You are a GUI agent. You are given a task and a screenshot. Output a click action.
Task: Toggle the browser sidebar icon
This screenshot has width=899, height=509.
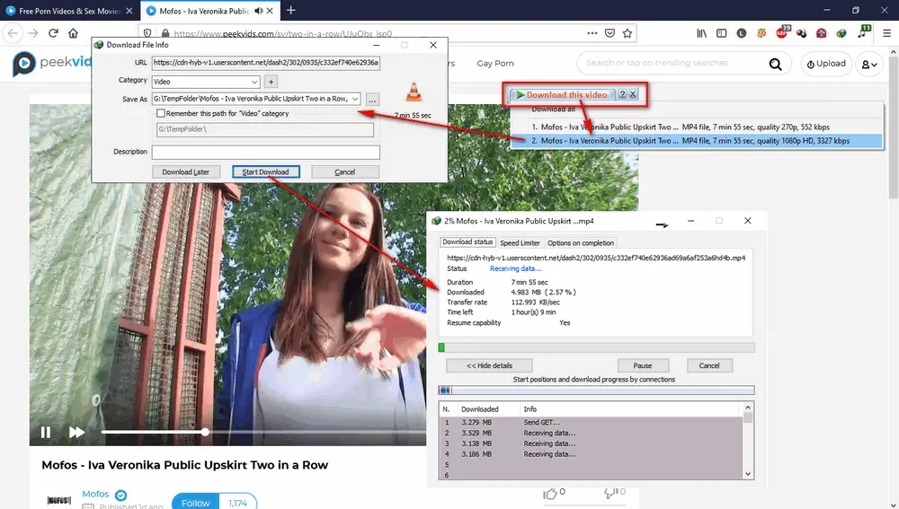[721, 33]
